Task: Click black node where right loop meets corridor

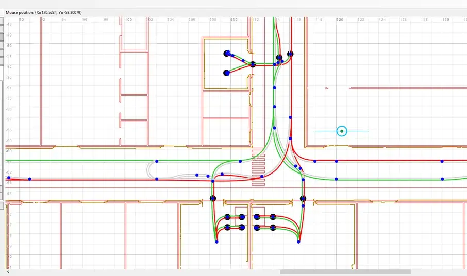Action: point(303,198)
